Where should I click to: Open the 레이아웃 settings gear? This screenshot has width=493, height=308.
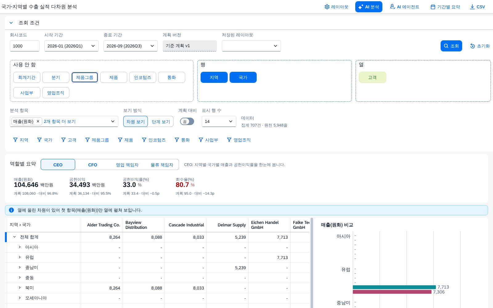(x=336, y=7)
